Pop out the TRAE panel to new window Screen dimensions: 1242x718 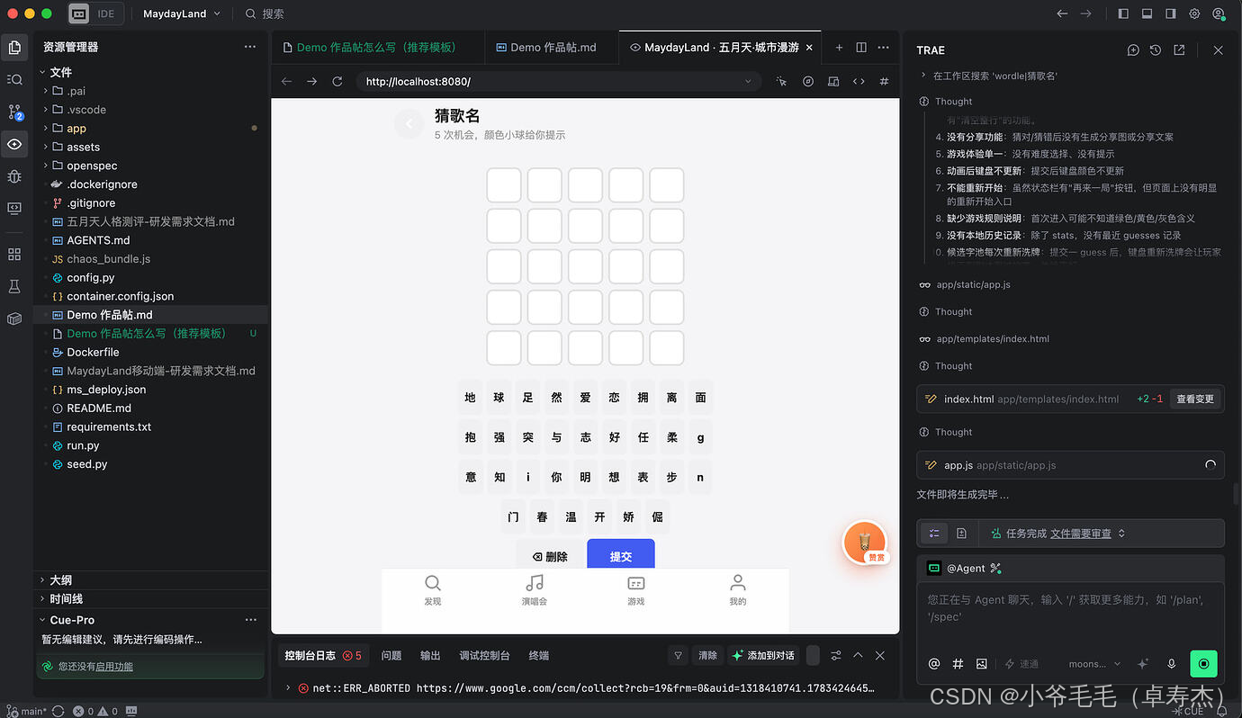pyautogui.click(x=1179, y=50)
